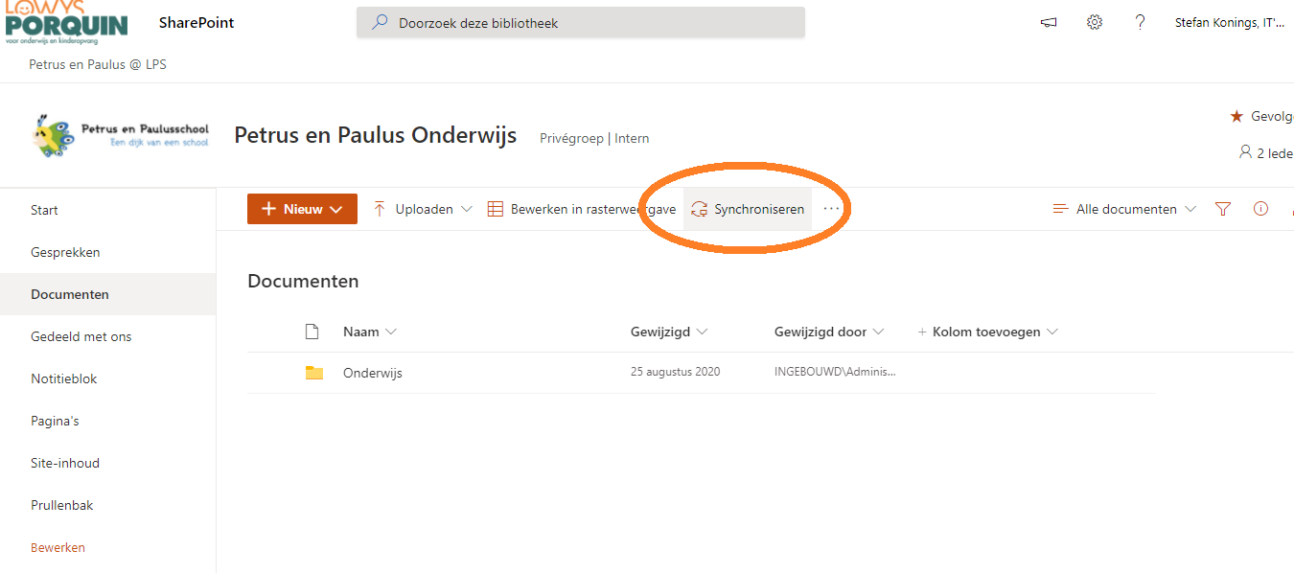Click the Synchroniseren sync icon
Image resolution: width=1294 pixels, height=573 pixels.
pos(699,209)
